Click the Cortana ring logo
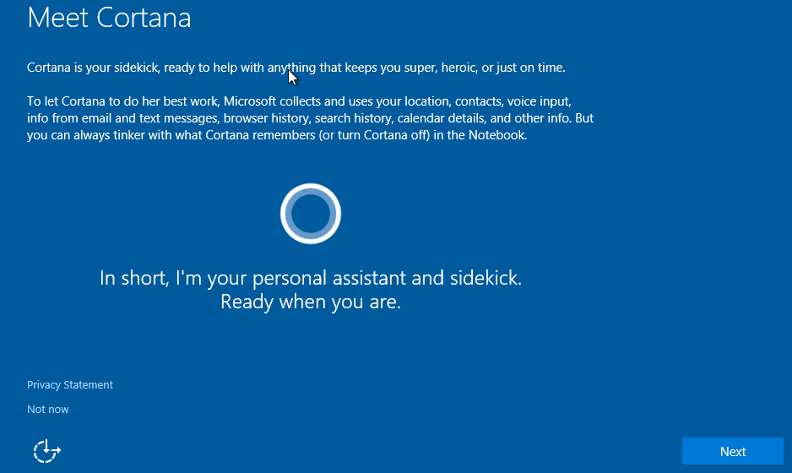This screenshot has width=792, height=473. pyautogui.click(x=311, y=214)
